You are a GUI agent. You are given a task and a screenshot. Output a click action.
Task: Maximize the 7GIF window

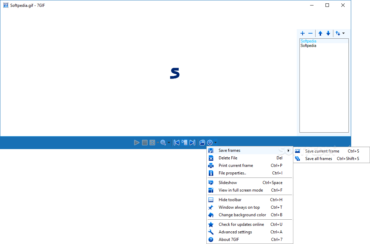(x=327, y=5)
